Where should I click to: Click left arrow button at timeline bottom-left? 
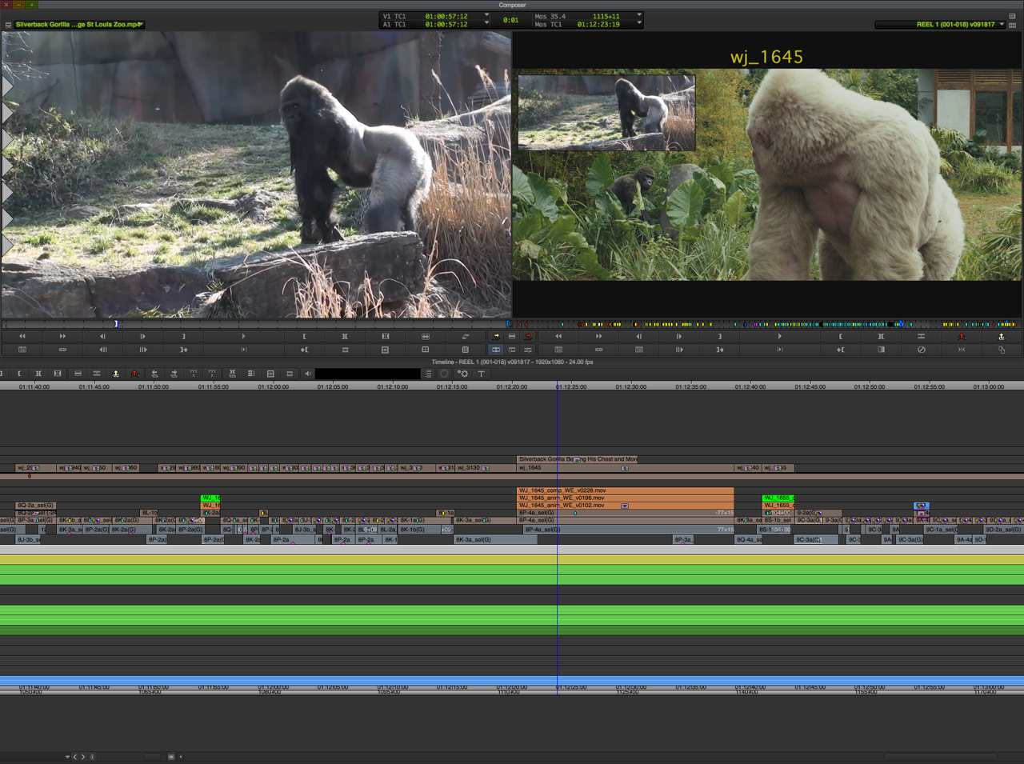[x=75, y=757]
